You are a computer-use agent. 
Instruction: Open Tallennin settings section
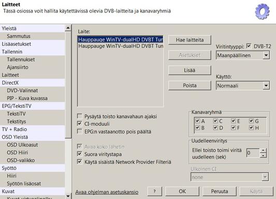pyautogui.click(x=33, y=52)
